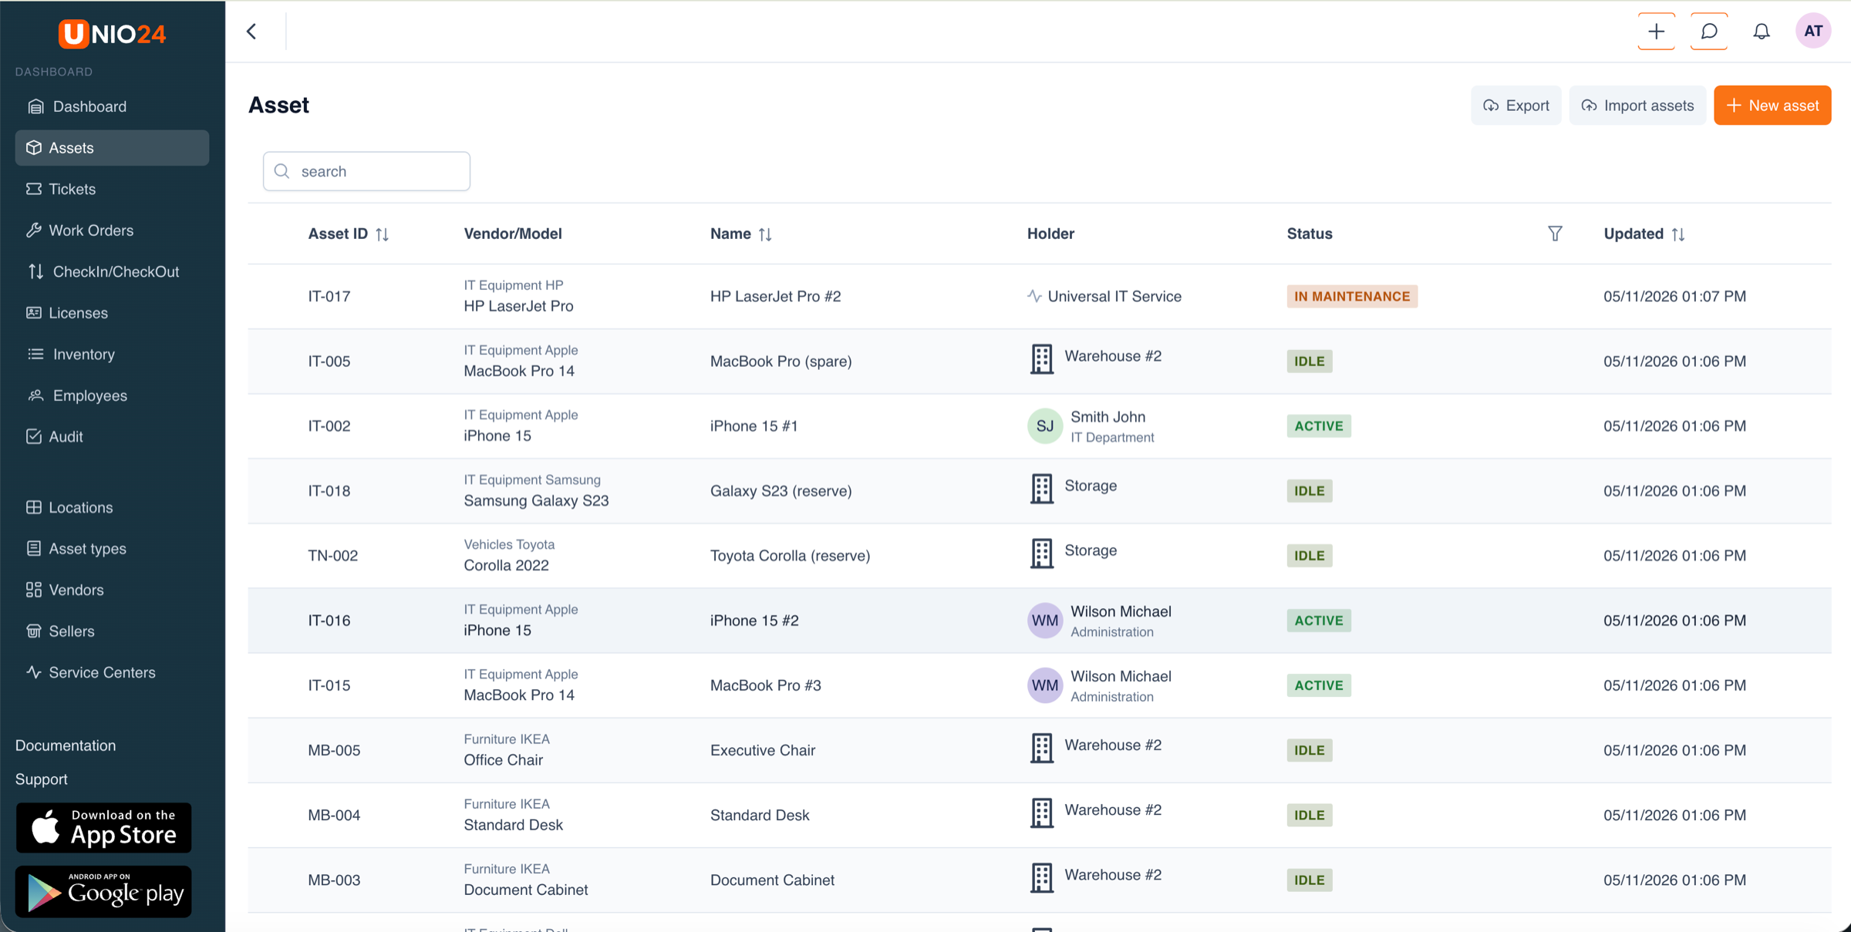Open Audit in the sidebar
This screenshot has height=932, width=1851.
pos(112,436)
